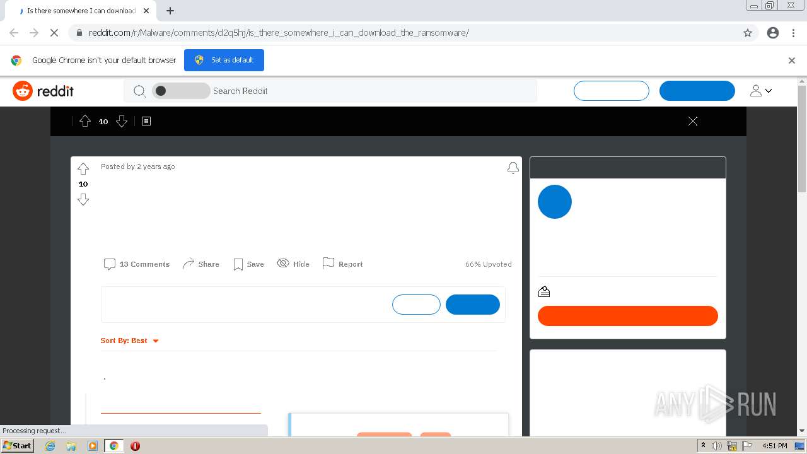Stop loading the page
The width and height of the screenshot is (807, 454).
[54, 33]
